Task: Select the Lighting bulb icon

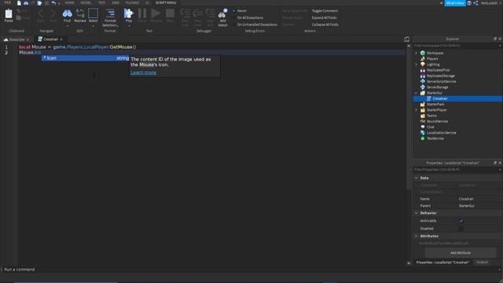Action: (423, 64)
